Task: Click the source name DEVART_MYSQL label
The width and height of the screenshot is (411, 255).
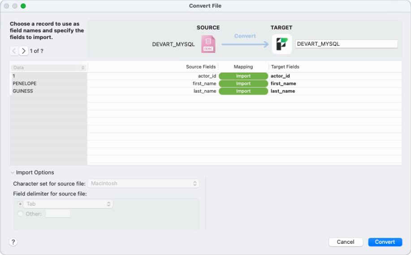Action: tap(173, 44)
